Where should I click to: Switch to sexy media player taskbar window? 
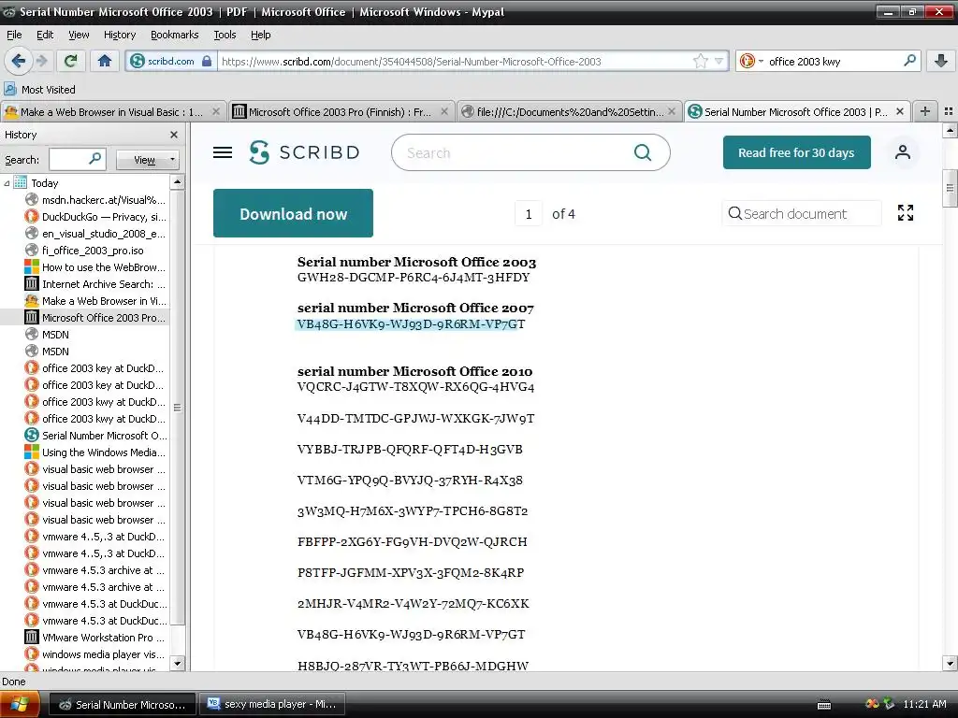coord(272,704)
